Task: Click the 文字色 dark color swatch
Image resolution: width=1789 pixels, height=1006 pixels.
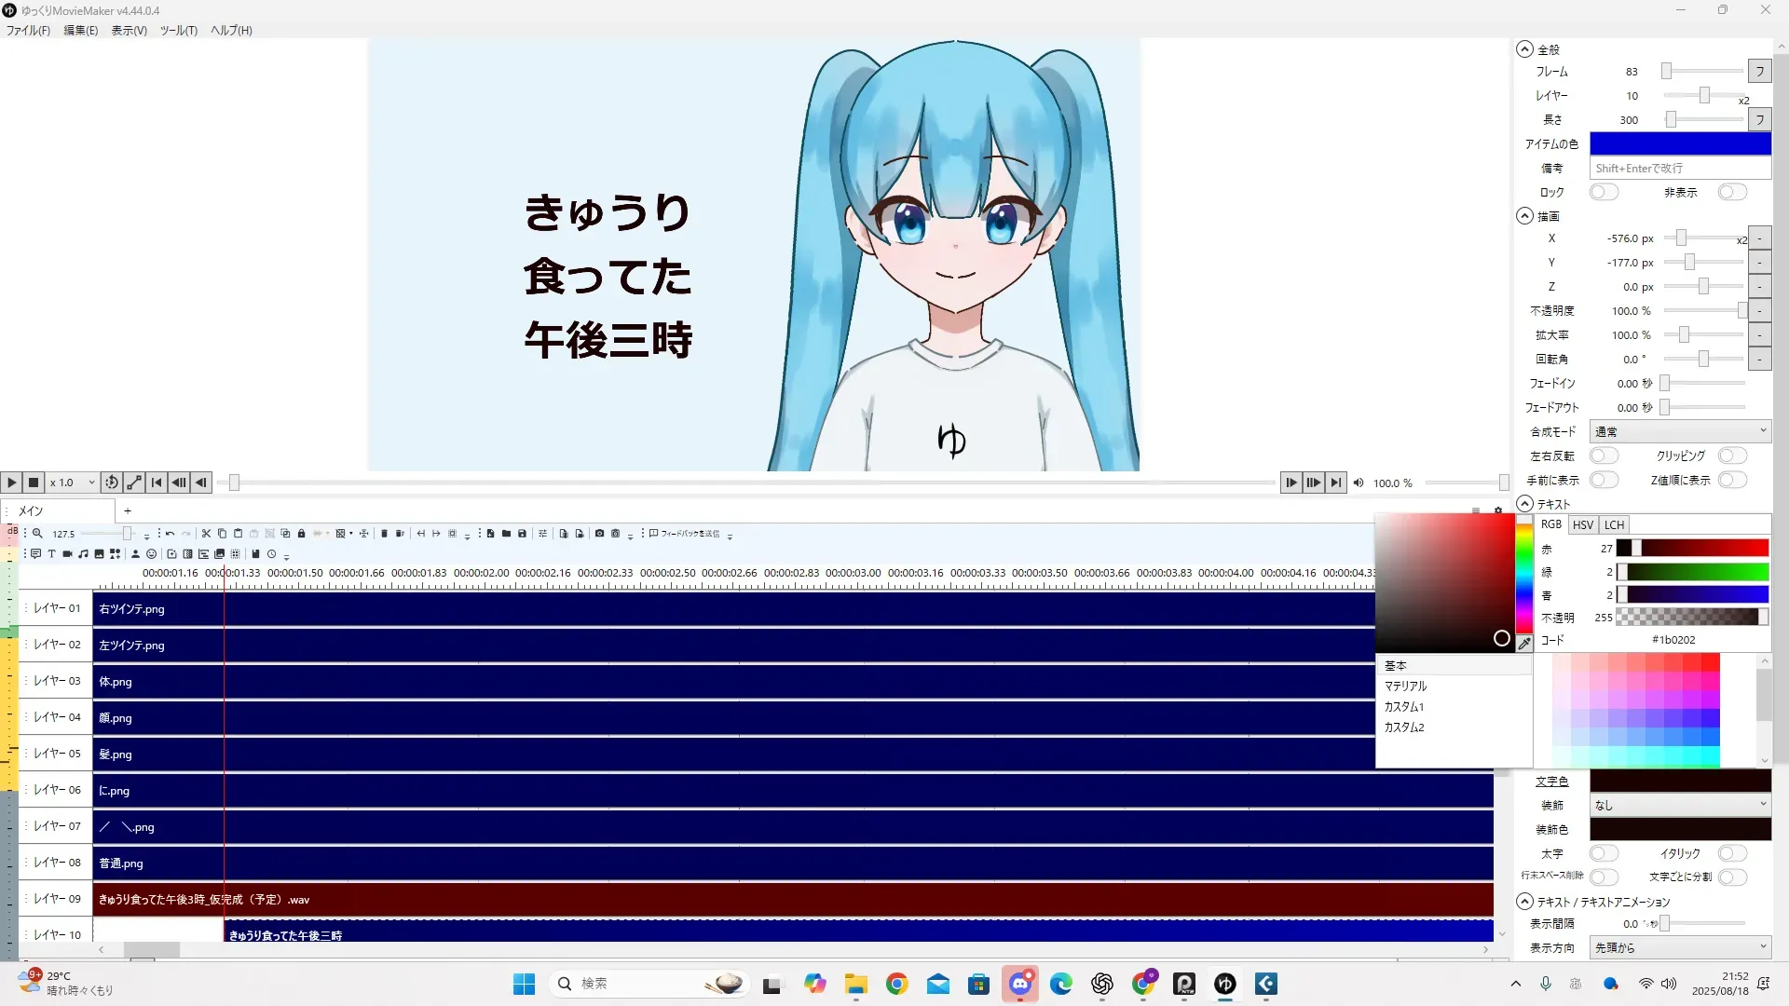Action: (x=1679, y=781)
